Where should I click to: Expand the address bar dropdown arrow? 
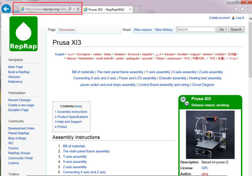click(74, 9)
